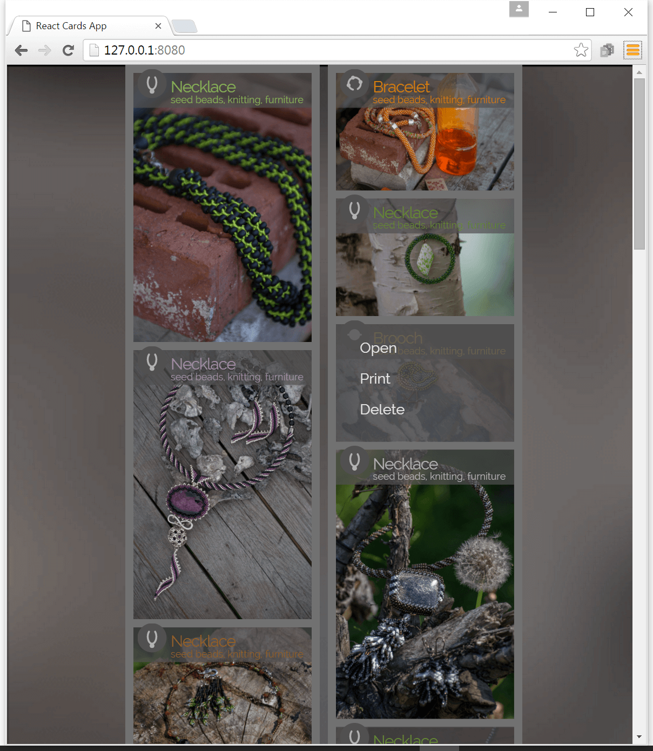The width and height of the screenshot is (653, 751).
Task: Click the necklace icon on the tree stump card
Action: click(x=152, y=638)
